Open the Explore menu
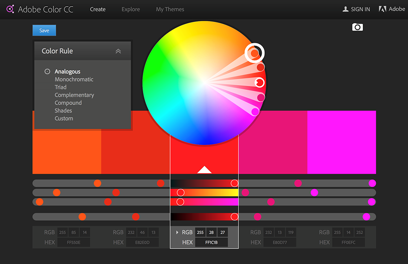 click(131, 9)
